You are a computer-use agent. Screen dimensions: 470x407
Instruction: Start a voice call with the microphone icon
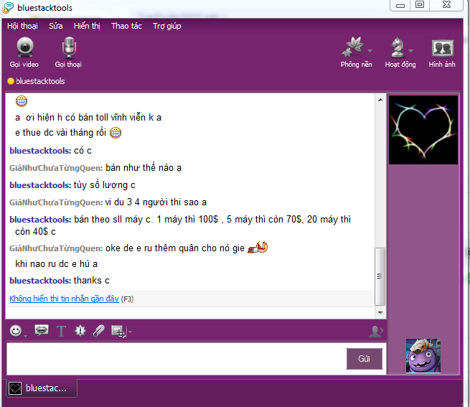tap(69, 47)
